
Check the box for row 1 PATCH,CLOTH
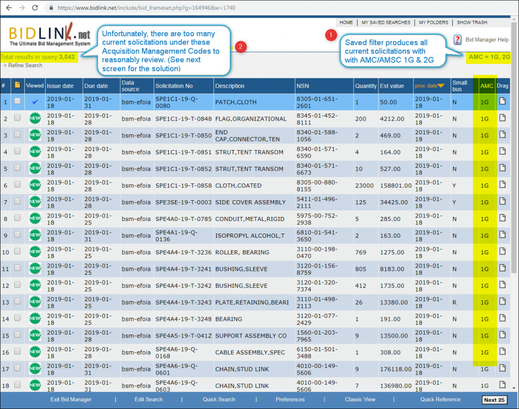17,101
